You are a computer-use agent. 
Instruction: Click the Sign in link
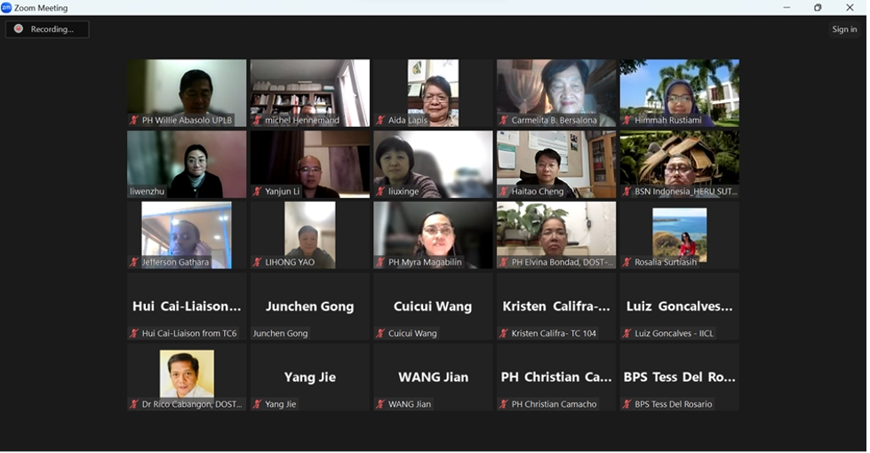(844, 29)
